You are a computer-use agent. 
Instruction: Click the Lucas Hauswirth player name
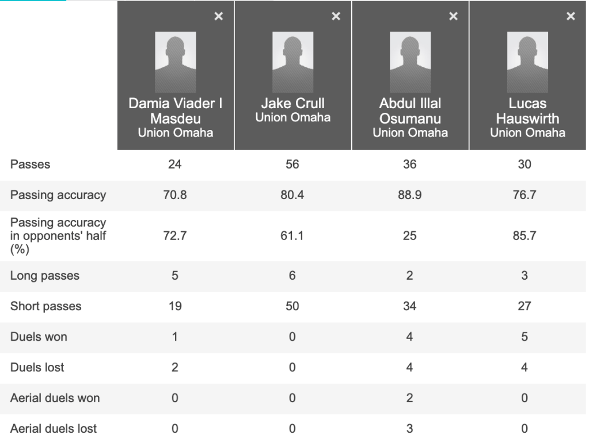coord(527,112)
